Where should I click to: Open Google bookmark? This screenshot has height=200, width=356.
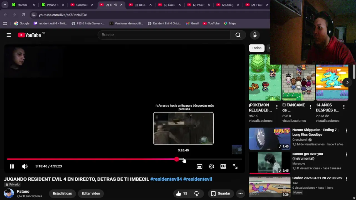[x=22, y=23]
